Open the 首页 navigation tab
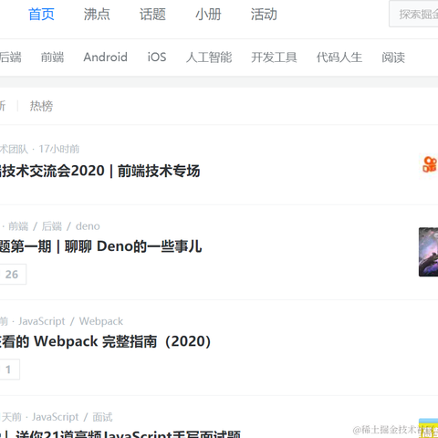 [x=41, y=15]
